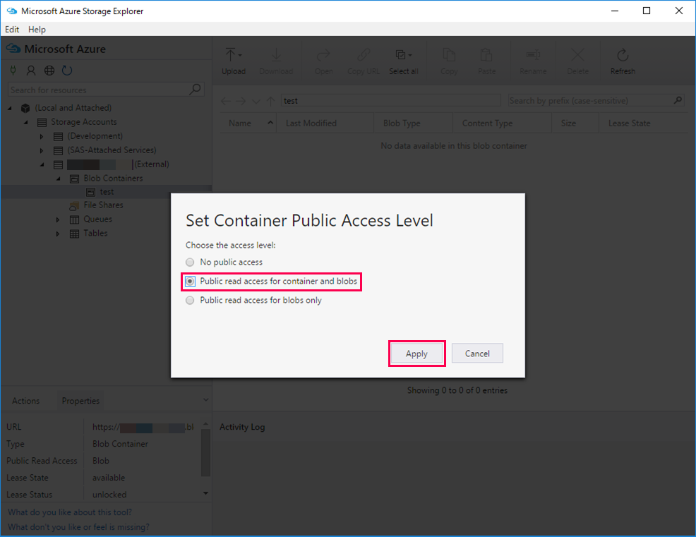The width and height of the screenshot is (696, 537).
Task: Expand the Tables node
Action: tap(58, 234)
